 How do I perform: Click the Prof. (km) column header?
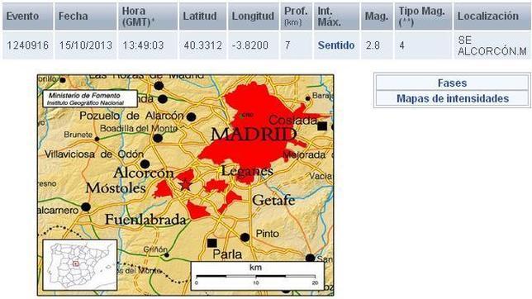[296, 16]
